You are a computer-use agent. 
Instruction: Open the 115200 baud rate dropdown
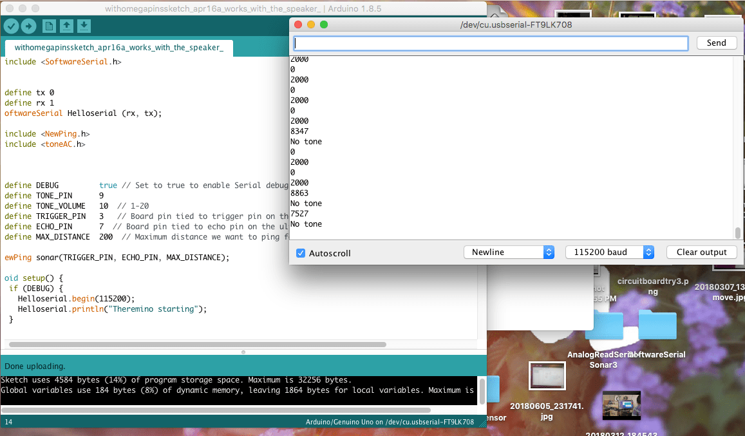click(x=610, y=252)
